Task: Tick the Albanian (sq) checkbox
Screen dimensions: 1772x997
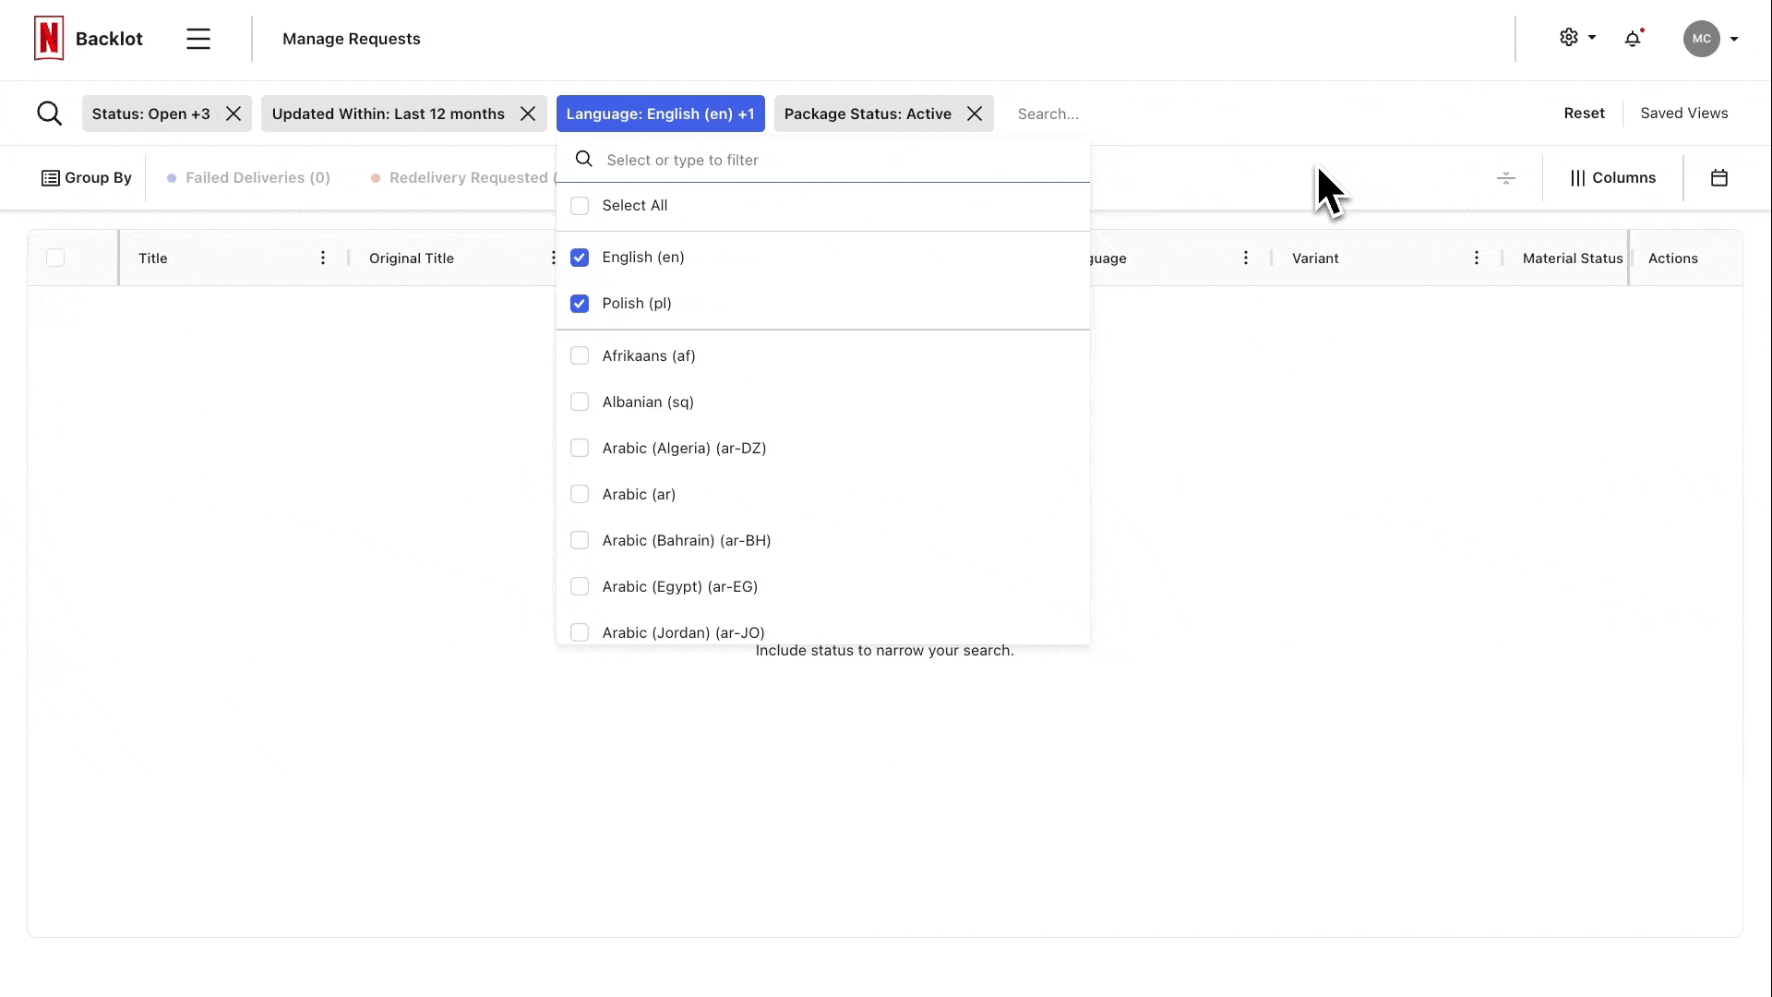Action: (x=580, y=402)
